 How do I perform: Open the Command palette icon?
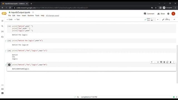pos(3,89)
